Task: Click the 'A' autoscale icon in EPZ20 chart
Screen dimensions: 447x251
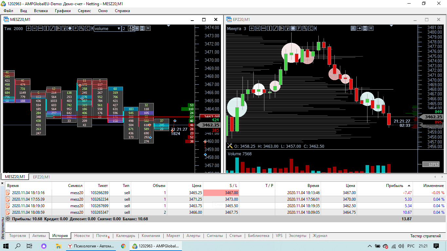Action: tap(353, 28)
